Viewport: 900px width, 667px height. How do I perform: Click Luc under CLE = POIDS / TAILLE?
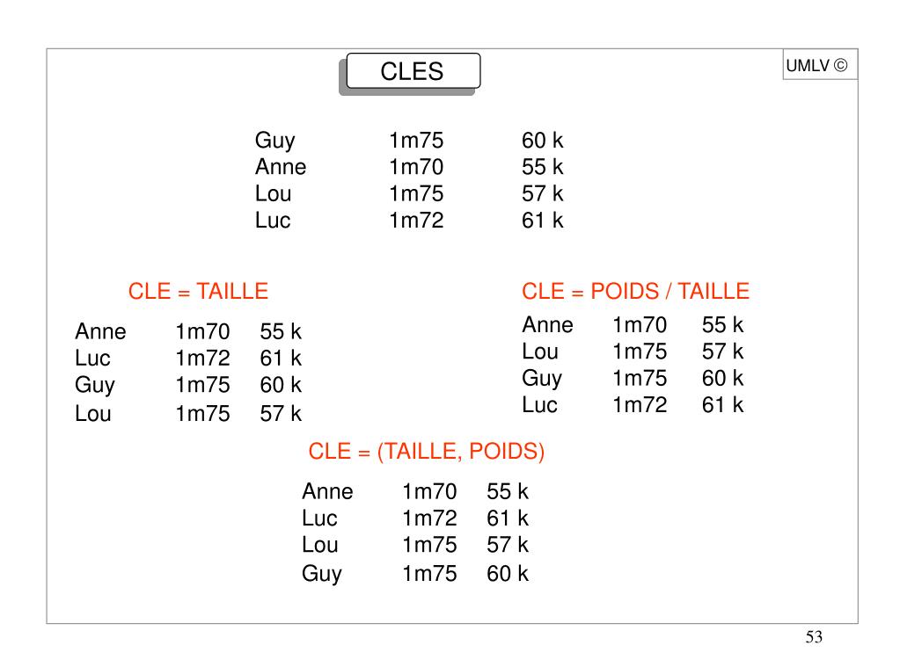tap(539, 405)
